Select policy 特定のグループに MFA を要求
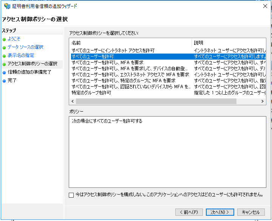This screenshot has height=221, width=272. coord(124,81)
